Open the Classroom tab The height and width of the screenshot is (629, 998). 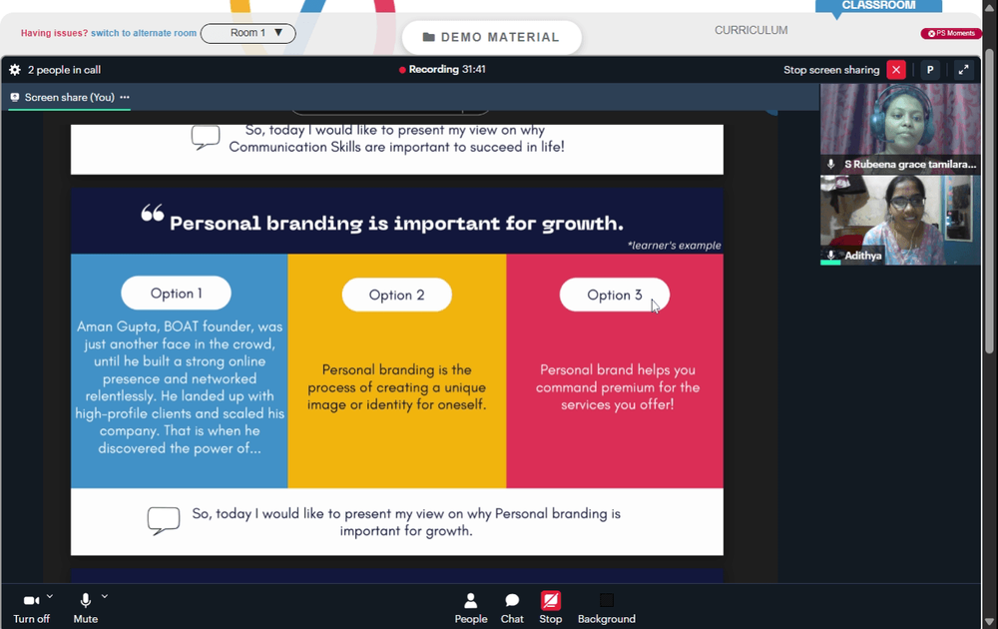pyautogui.click(x=878, y=6)
